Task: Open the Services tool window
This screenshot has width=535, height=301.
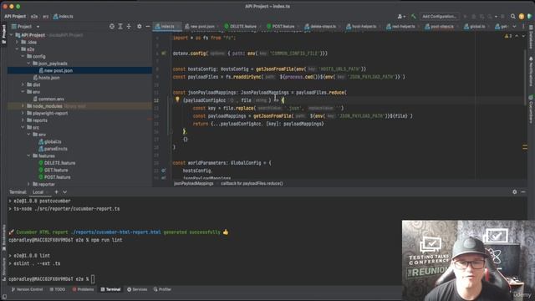Action: (137, 289)
